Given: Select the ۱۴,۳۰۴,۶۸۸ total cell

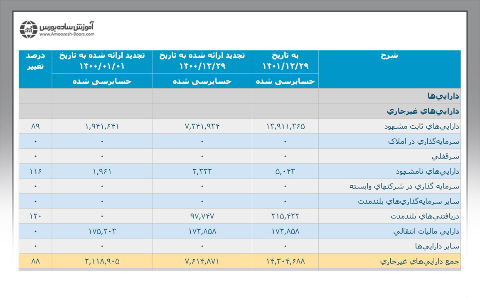Looking at the screenshot, I should pos(285,261).
